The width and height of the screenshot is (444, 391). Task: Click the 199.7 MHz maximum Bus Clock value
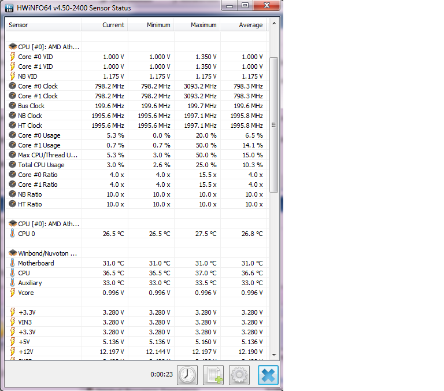pos(202,106)
